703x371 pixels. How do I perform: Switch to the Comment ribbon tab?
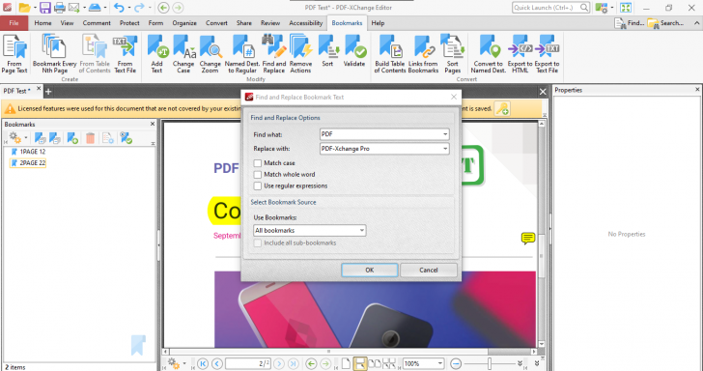point(97,23)
